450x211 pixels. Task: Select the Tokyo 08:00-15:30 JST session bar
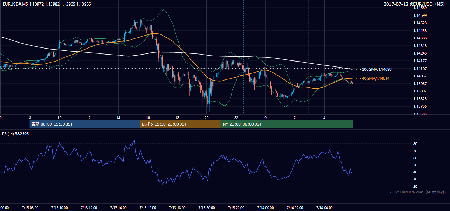[85, 124]
